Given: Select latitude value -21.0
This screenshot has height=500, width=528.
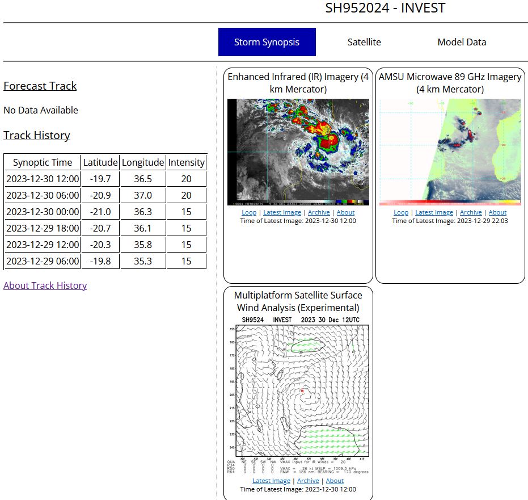Looking at the screenshot, I should 100,212.
